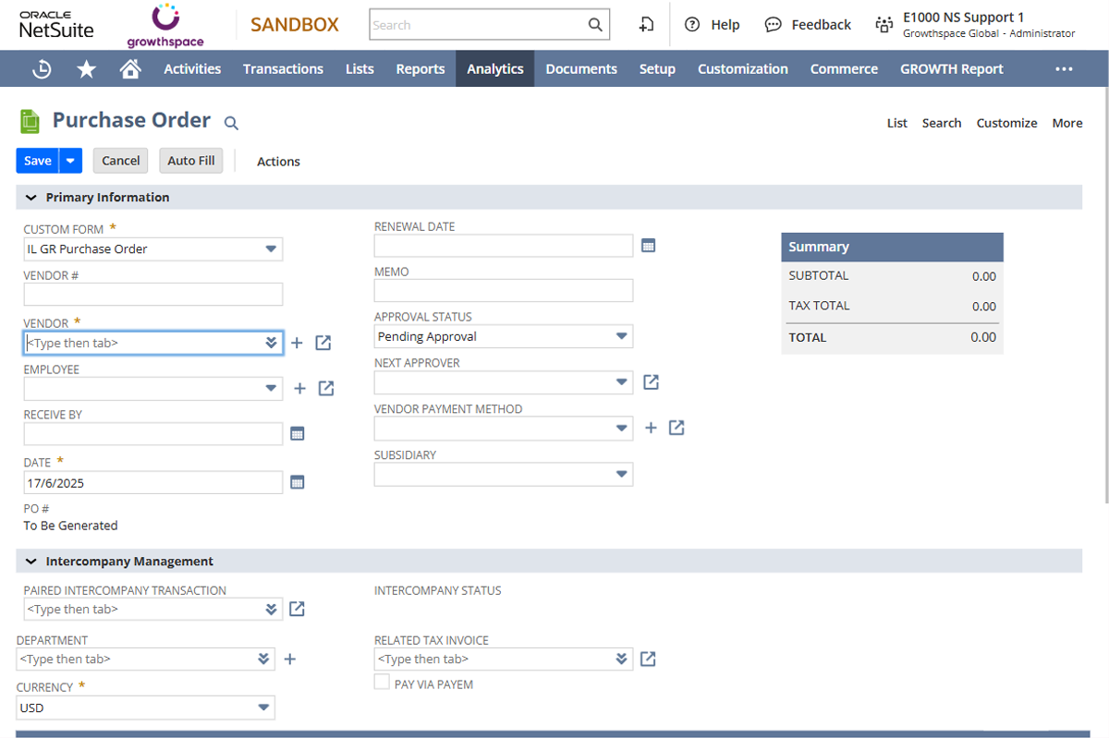Click the Cancel button
The width and height of the screenshot is (1109, 738).
121,161
